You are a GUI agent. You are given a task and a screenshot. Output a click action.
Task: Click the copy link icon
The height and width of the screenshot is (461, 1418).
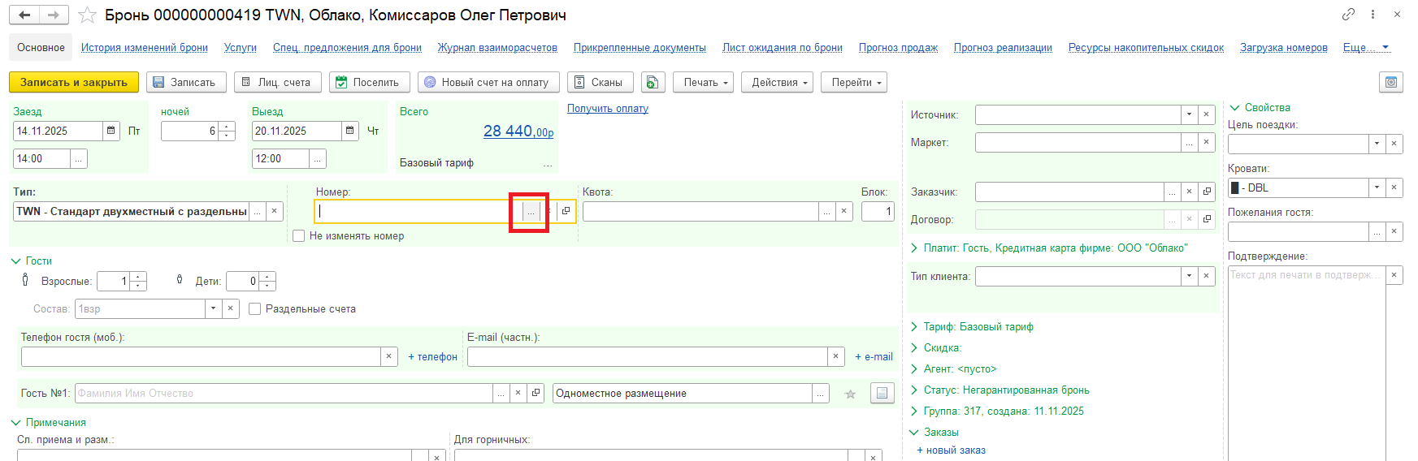(x=1348, y=15)
